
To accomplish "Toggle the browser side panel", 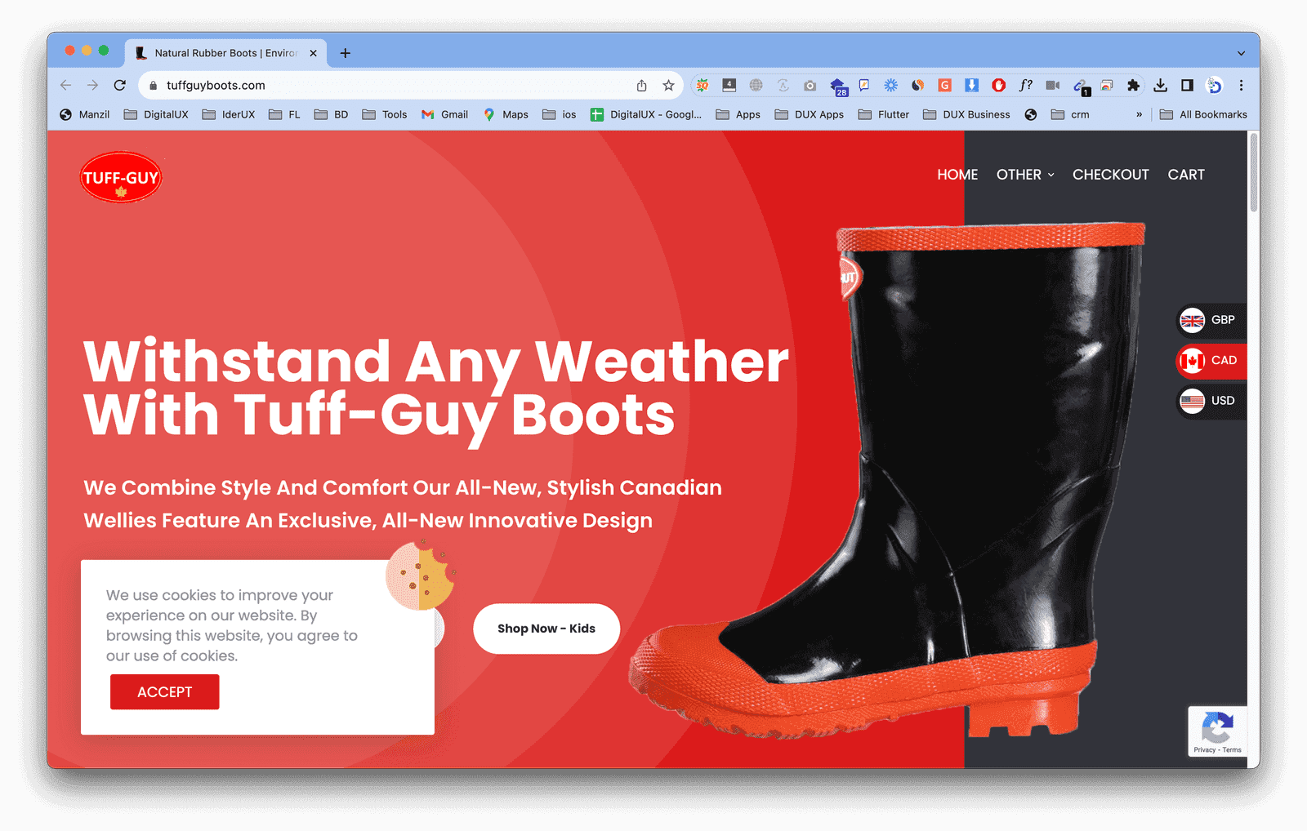I will click(1187, 85).
